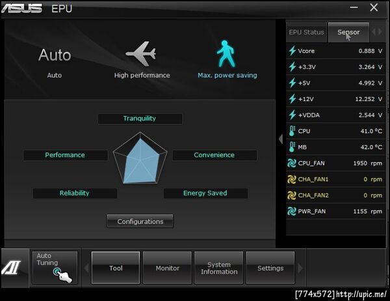390x301 pixels.
Task: Click the AI Suite logo icon
Action: coord(12,267)
